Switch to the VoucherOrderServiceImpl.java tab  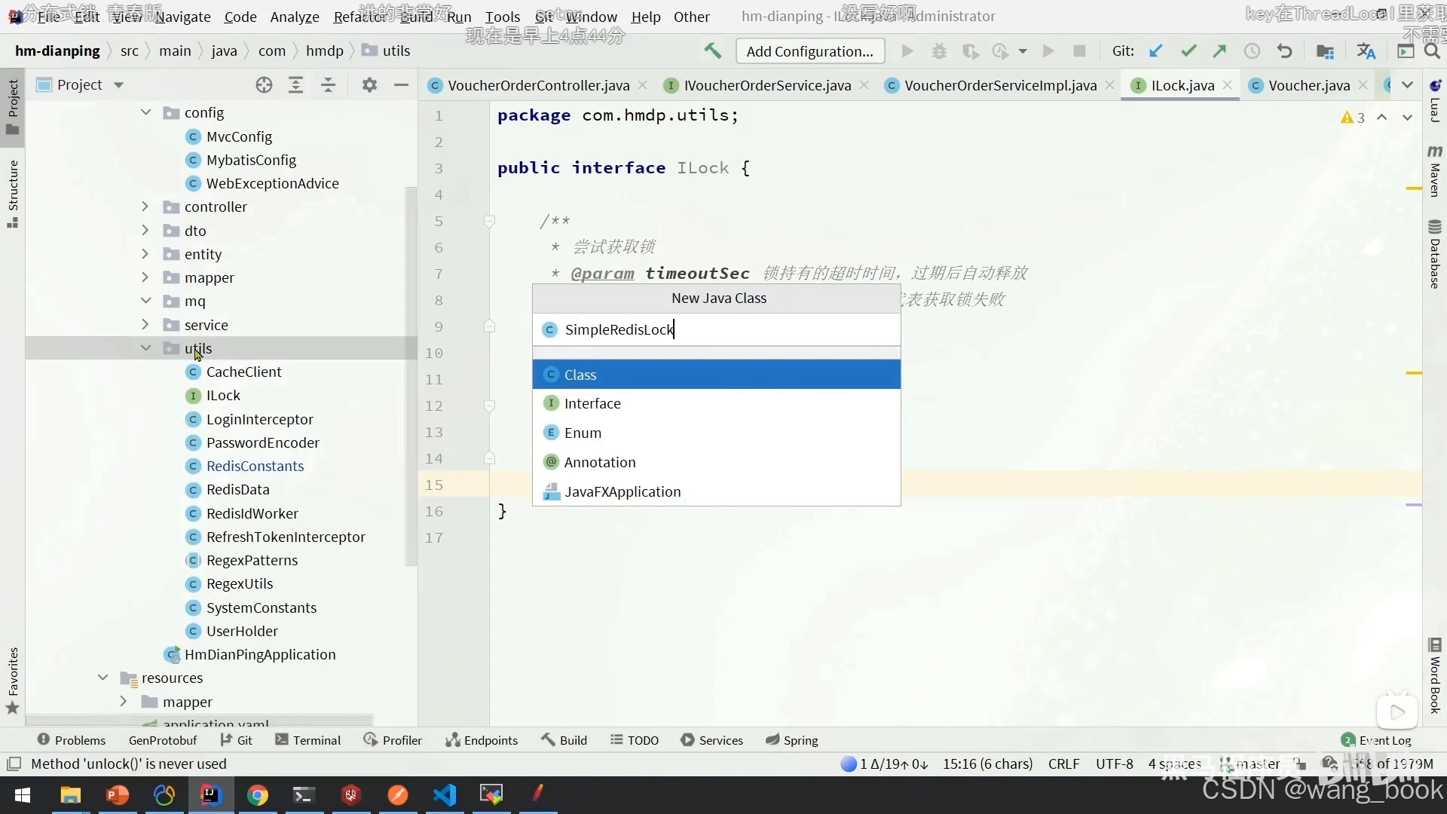tap(1000, 85)
